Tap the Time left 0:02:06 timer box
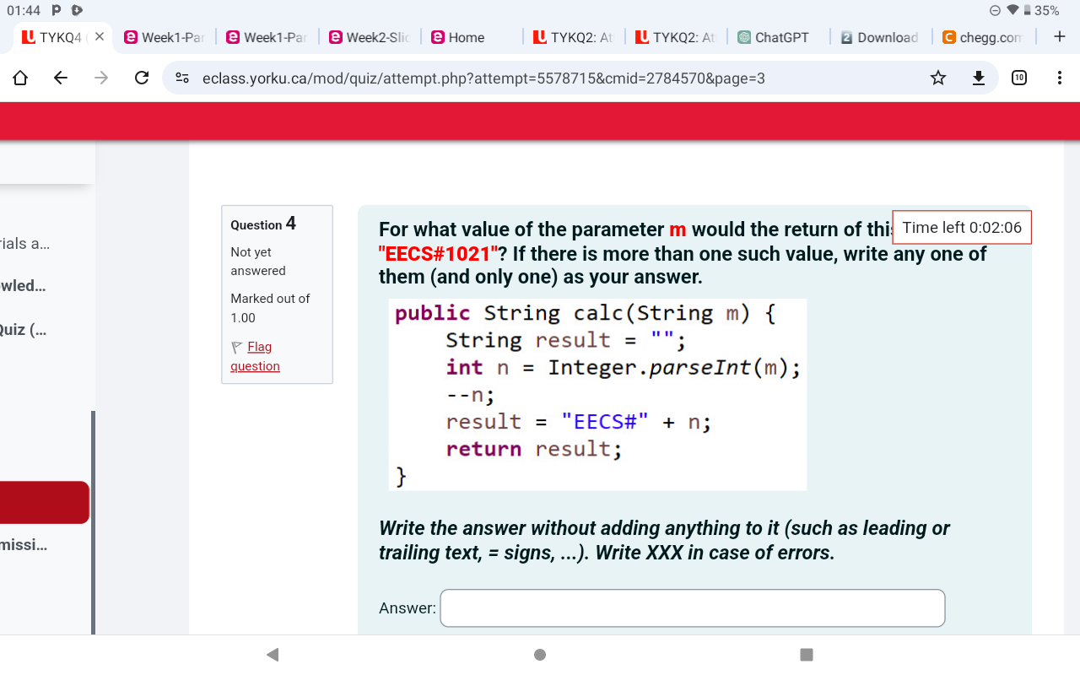Viewport: 1080px width, 675px height. [x=961, y=227]
